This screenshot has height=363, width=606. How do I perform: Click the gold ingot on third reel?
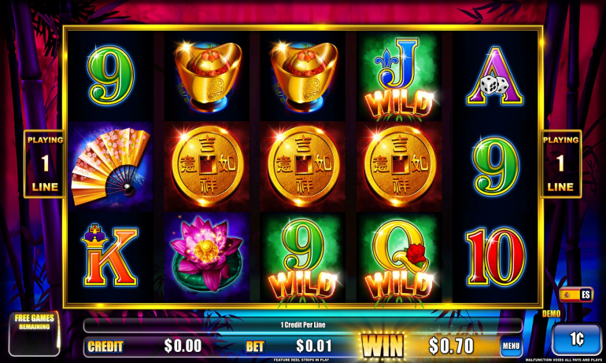pos(304,76)
